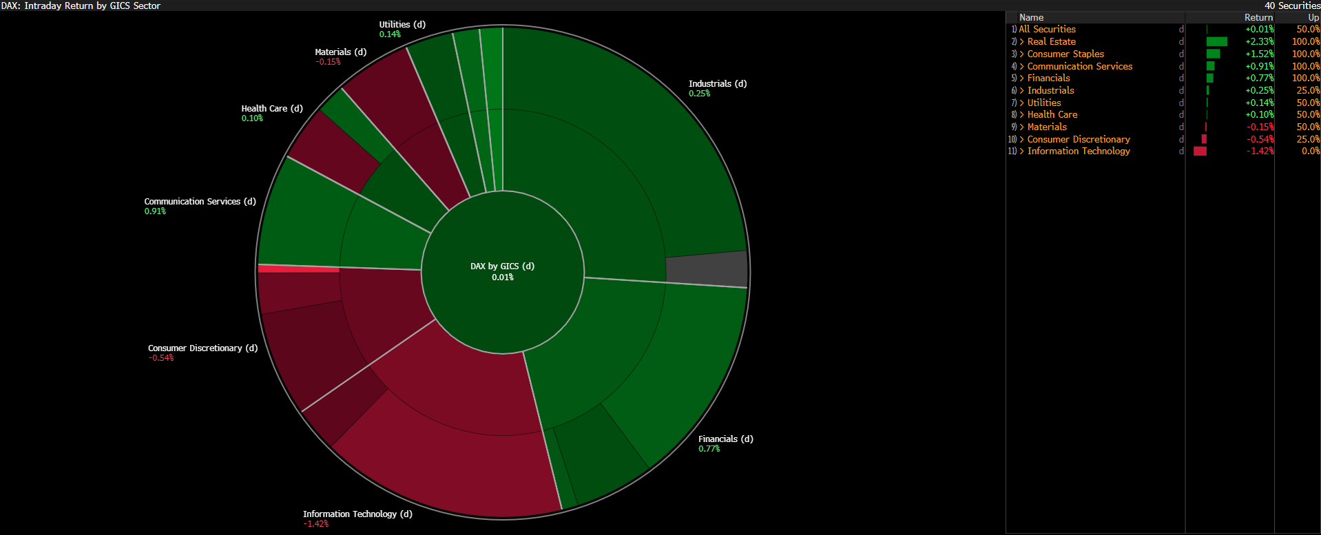Select Utilities name in the table
This screenshot has height=535, width=1321.
tap(1044, 103)
